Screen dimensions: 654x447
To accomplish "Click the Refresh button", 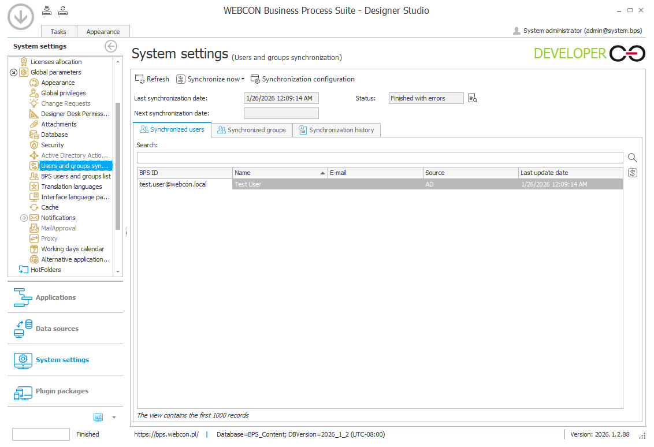I will pyautogui.click(x=153, y=79).
